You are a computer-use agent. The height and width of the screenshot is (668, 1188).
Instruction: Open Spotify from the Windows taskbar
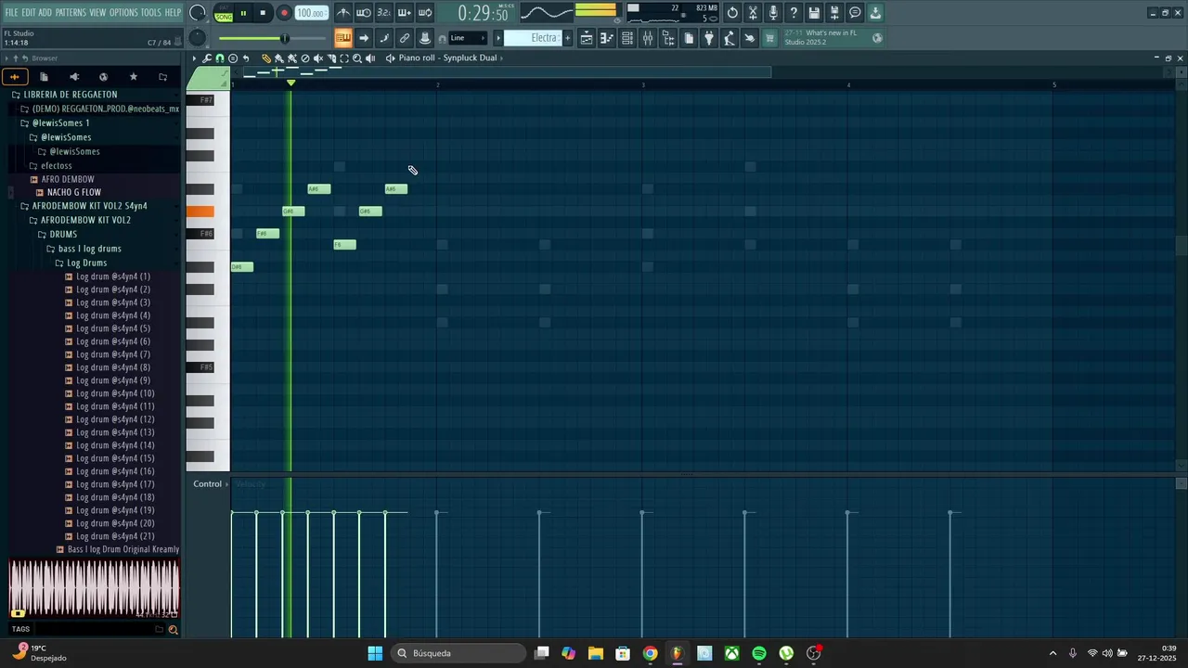pos(759,653)
